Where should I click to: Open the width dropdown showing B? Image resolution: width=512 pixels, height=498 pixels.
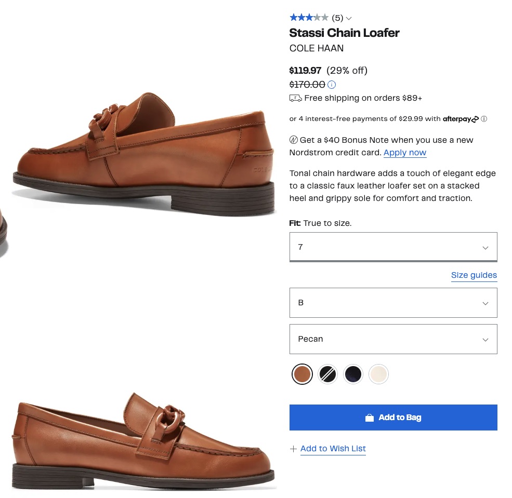pos(393,303)
